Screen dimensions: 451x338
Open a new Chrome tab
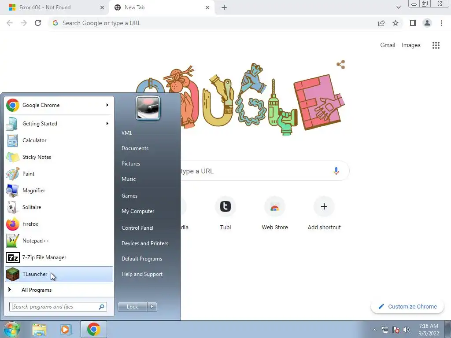point(224,7)
